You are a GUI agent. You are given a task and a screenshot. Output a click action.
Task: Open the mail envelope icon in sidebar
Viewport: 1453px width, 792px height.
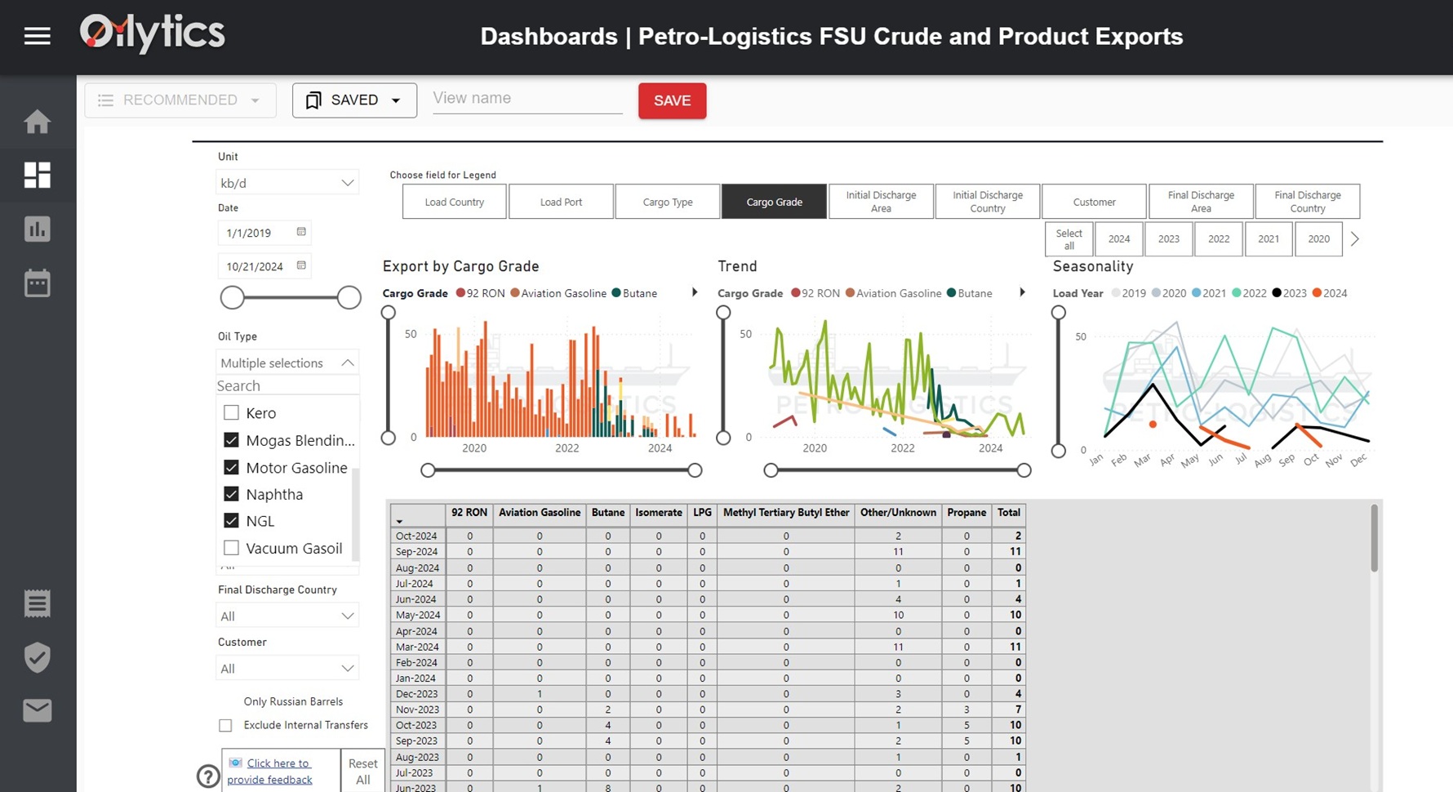click(x=37, y=710)
